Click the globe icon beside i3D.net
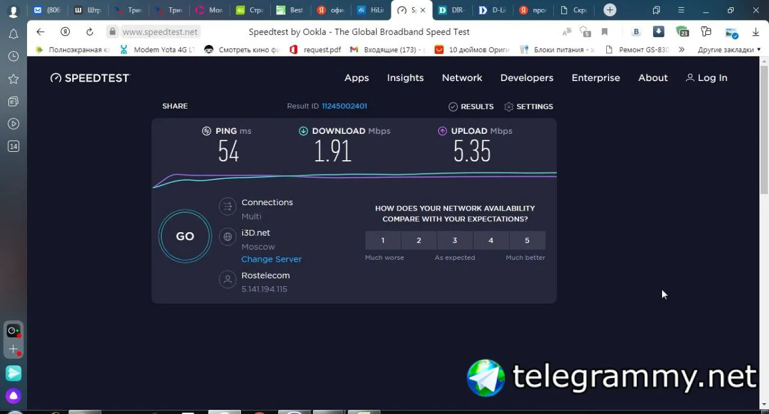The image size is (769, 414). pos(228,237)
